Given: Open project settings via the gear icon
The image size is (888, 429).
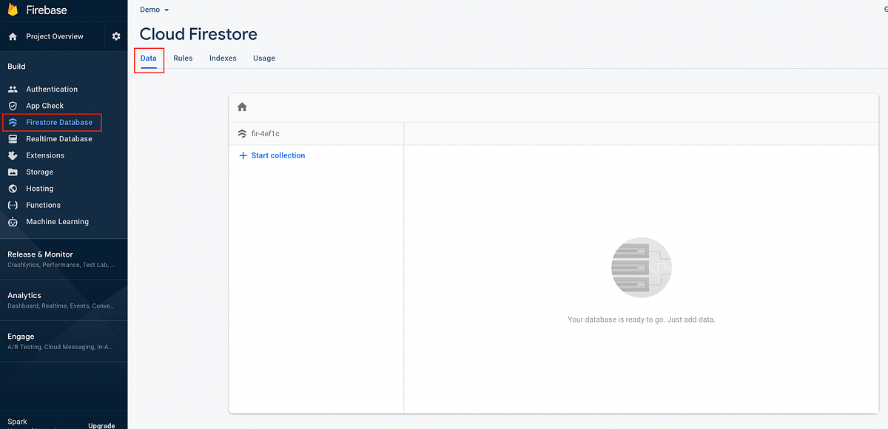Looking at the screenshot, I should (x=115, y=36).
